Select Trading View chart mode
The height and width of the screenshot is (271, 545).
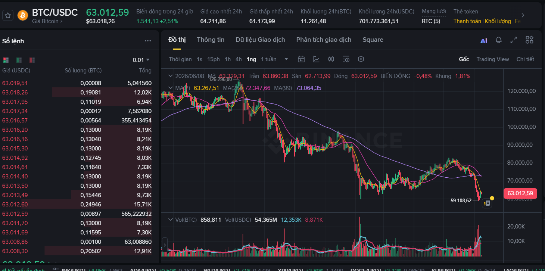click(x=492, y=59)
